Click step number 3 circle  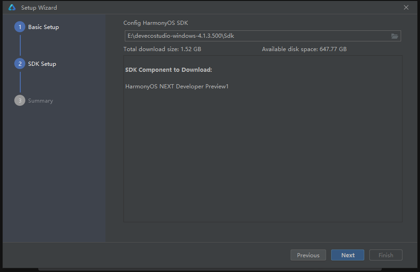[20, 100]
